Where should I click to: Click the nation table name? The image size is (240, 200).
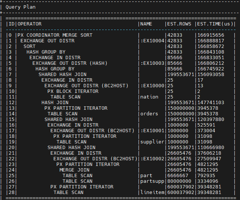point(149,97)
